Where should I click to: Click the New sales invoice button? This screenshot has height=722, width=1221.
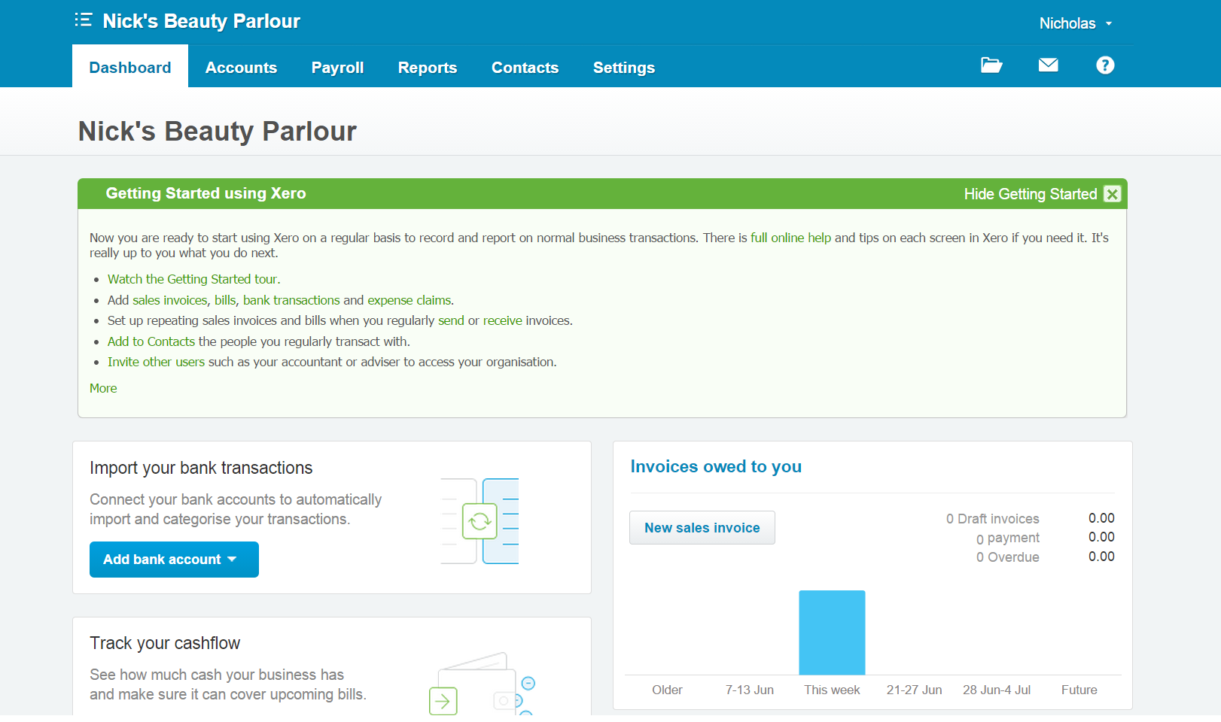702,528
